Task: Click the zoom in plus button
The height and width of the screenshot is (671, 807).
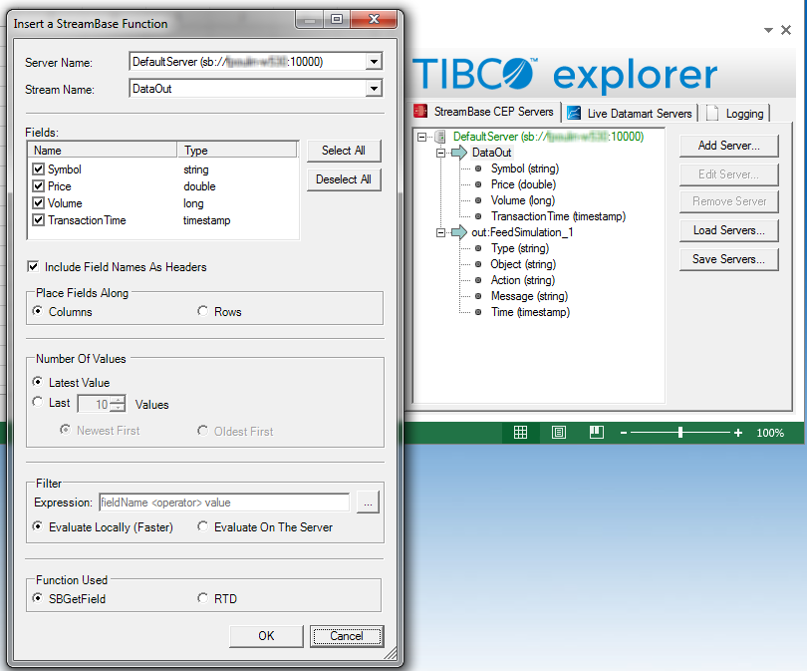Action: pos(738,433)
